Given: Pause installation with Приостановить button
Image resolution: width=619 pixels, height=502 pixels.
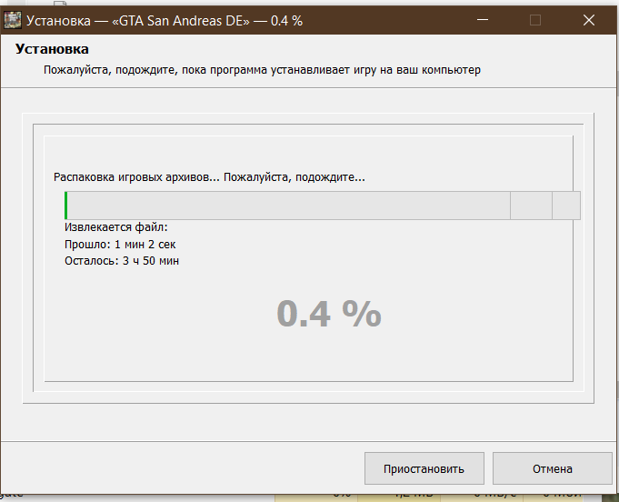Looking at the screenshot, I should (x=424, y=468).
